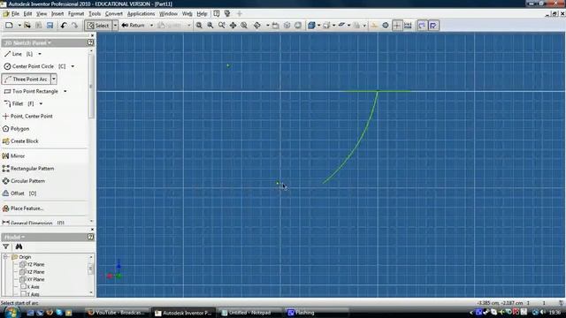This screenshot has height=318, width=566.
Task: Open the Three Point Arc dropdown arrow
Action: click(54, 79)
